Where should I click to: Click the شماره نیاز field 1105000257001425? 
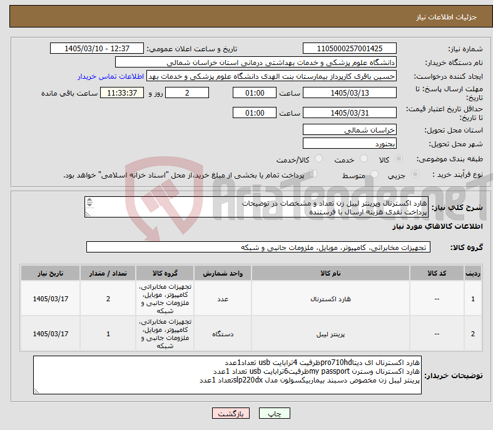pos(349,48)
